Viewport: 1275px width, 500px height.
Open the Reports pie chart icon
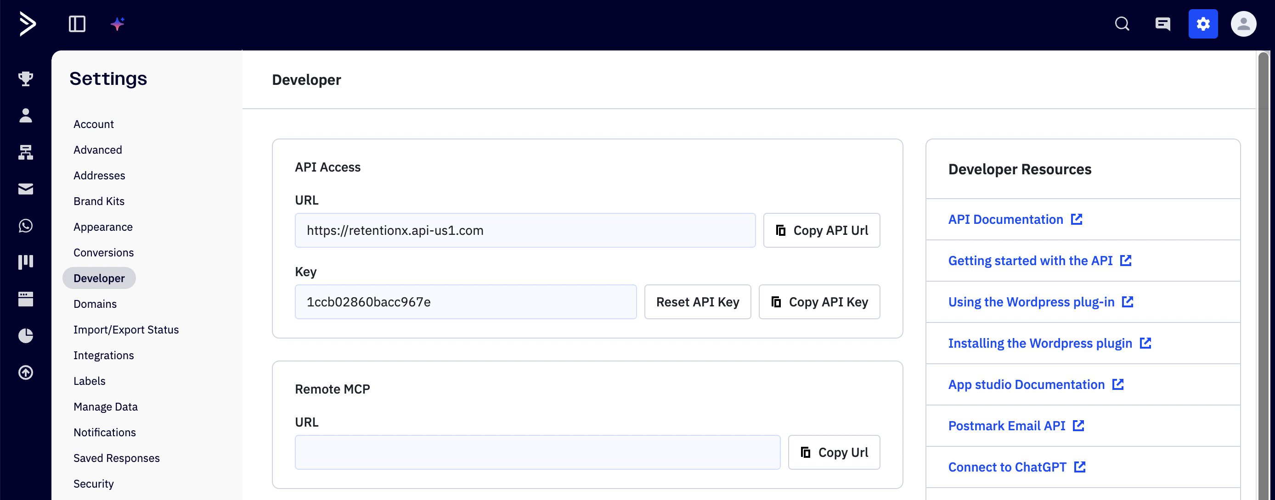coord(25,335)
